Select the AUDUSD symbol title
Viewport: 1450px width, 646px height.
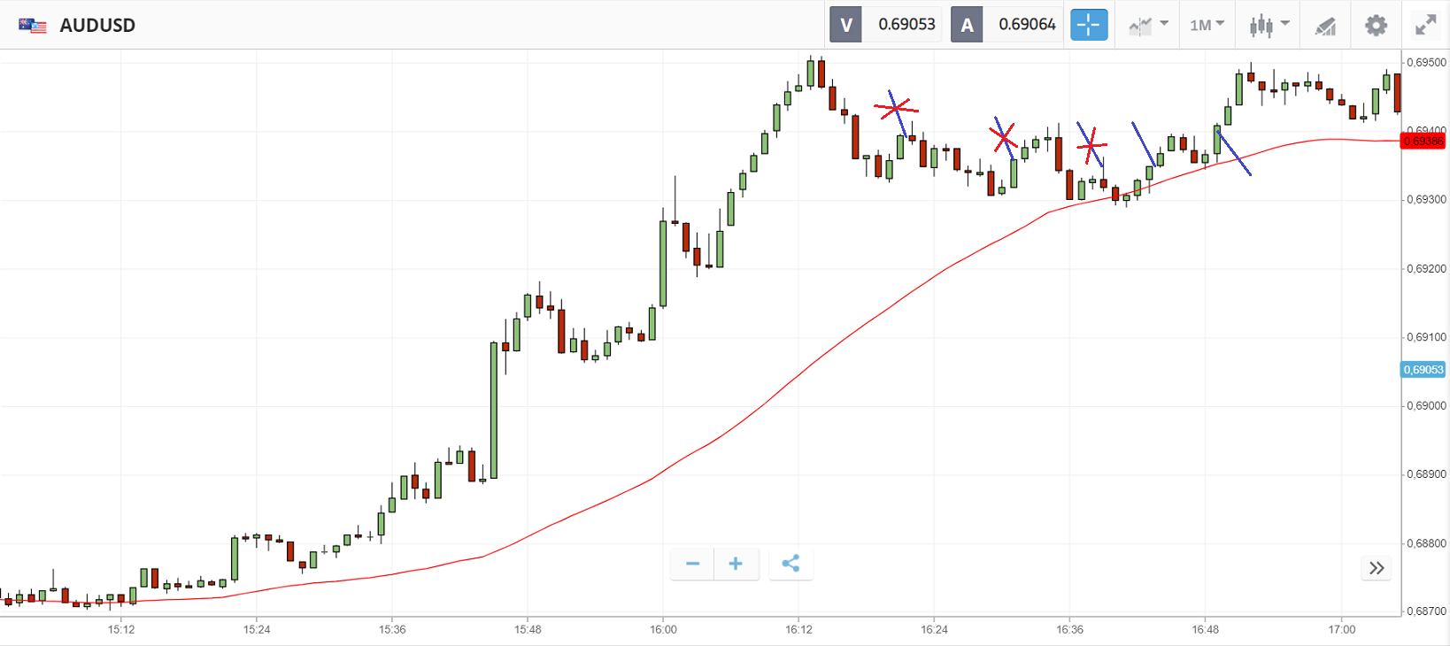click(x=97, y=25)
